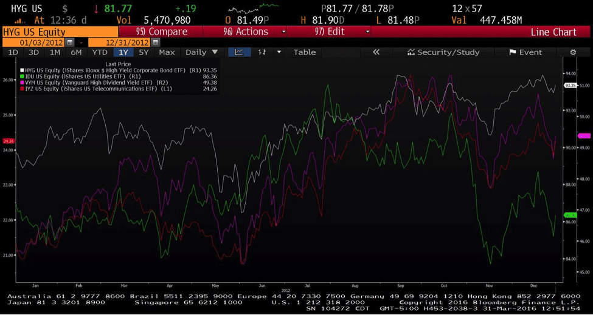The width and height of the screenshot is (593, 315).
Task: Click the green IDU last-price marker on right axis
Action: 570,215
